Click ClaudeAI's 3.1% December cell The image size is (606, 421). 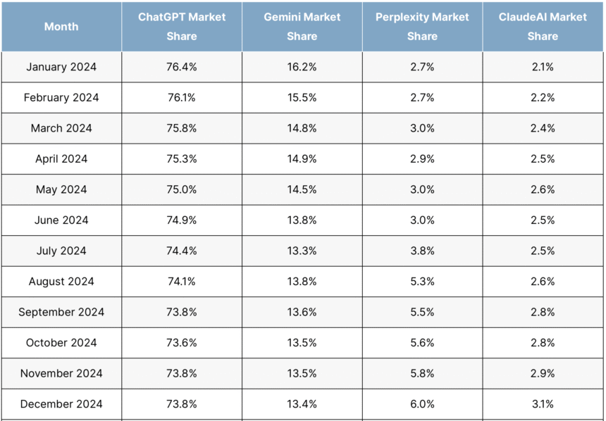click(543, 404)
